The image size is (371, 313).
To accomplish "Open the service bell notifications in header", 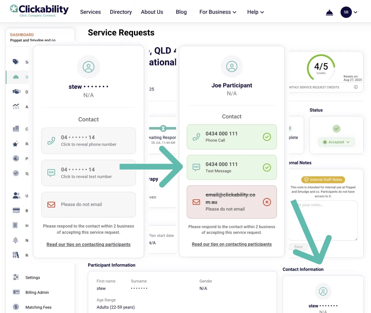I will [x=329, y=12].
